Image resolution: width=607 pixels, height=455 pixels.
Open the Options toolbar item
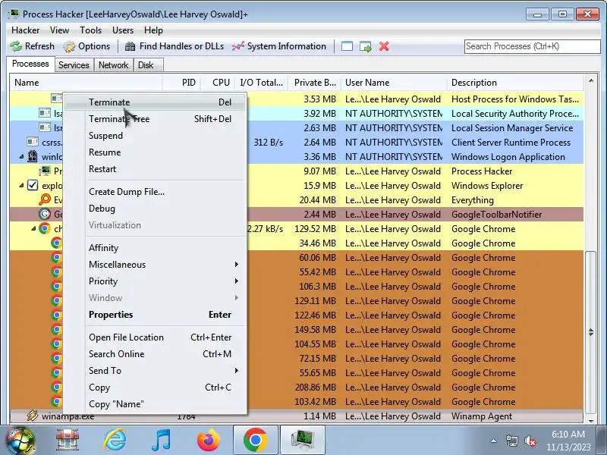point(87,46)
